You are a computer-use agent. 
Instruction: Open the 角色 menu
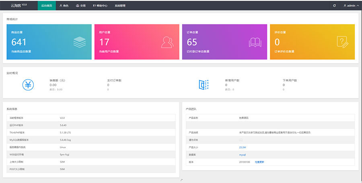(64, 6)
